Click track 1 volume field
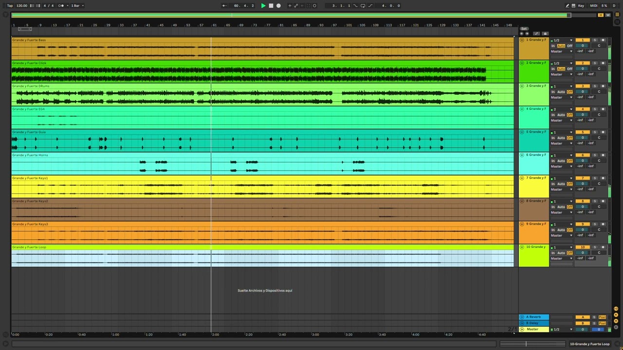623x350 pixels. 583,46
